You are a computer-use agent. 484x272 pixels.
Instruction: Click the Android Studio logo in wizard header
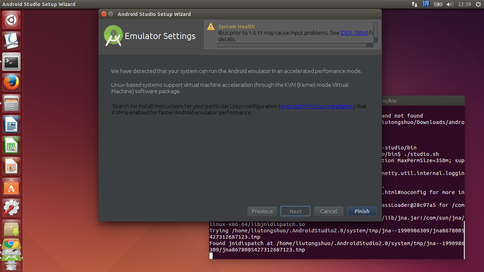click(x=113, y=36)
